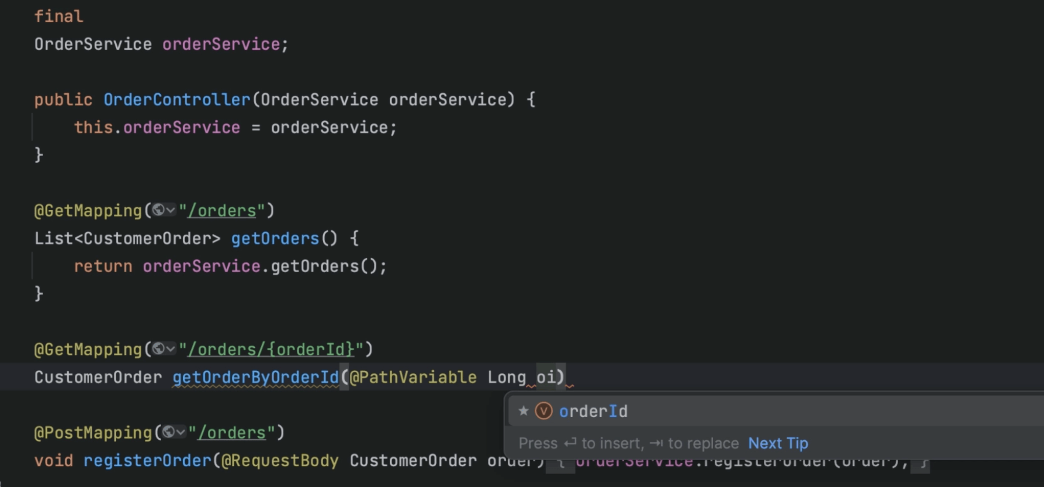1044x487 pixels.
Task: Open chevron dropdown beside first "/orders" URL
Action: coord(171,210)
